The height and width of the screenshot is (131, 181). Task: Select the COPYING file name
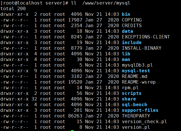coord(132,20)
